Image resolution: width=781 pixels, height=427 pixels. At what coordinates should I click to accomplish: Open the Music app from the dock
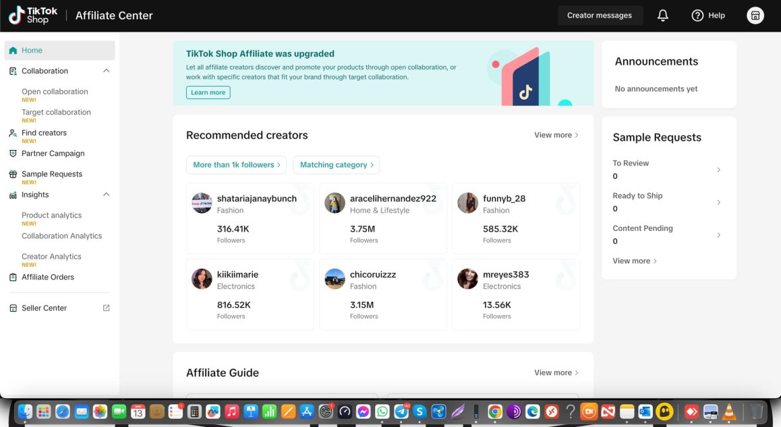[x=231, y=412]
